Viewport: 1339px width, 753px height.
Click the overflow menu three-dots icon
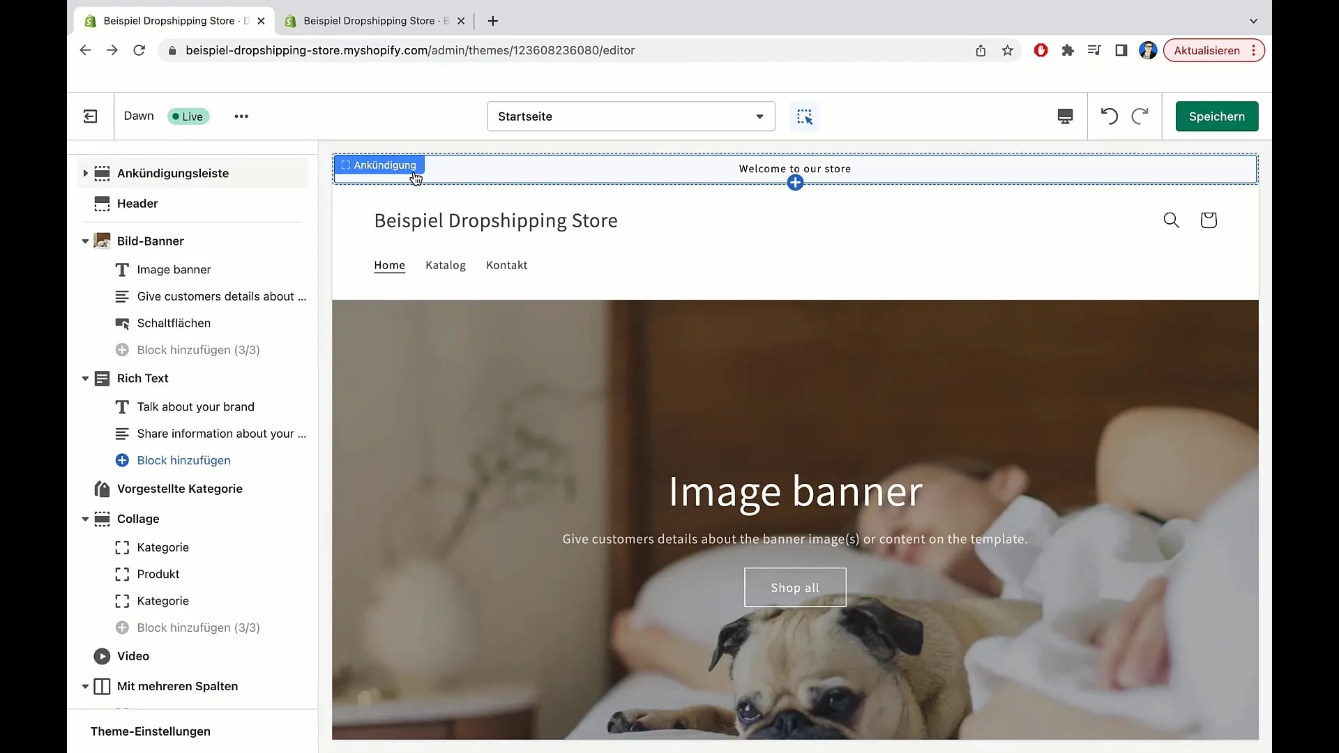(x=241, y=116)
